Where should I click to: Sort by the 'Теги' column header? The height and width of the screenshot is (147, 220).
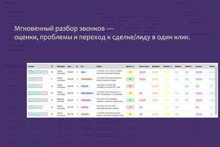(x=82, y=67)
